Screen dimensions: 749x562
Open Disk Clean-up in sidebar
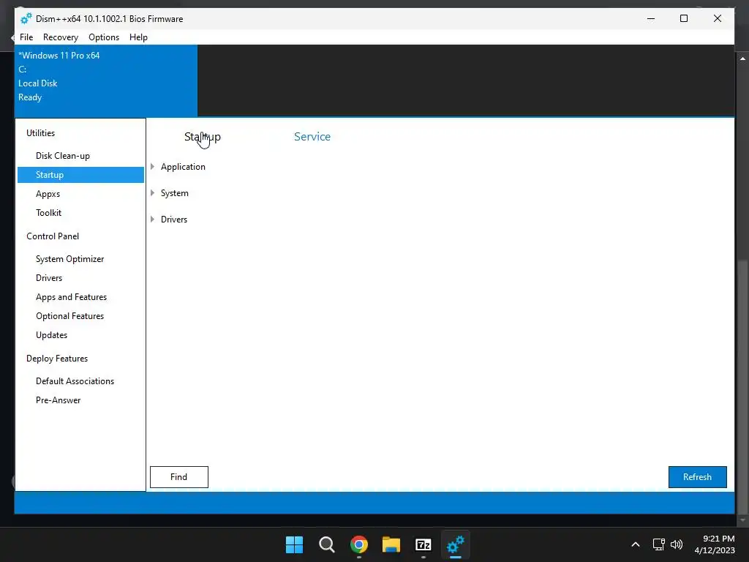click(63, 156)
